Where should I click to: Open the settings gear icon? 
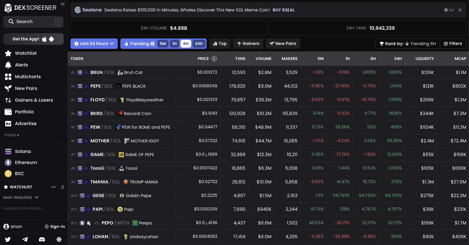[59, 239]
